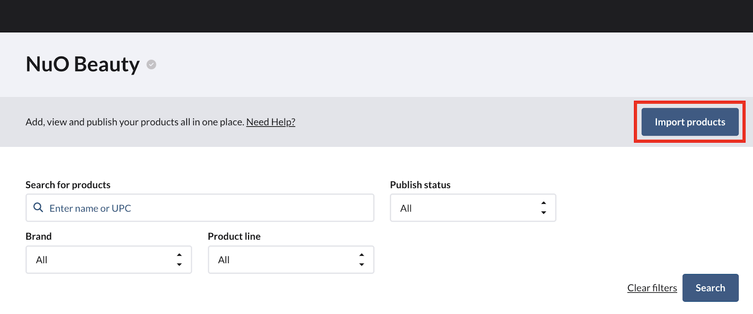Click the magnifier icon in product search
This screenshot has height=314, width=753.
38,208
